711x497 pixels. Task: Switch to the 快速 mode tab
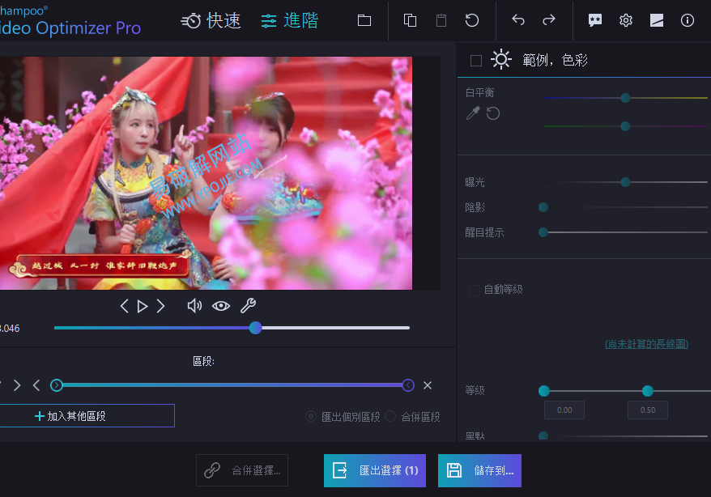pos(211,21)
